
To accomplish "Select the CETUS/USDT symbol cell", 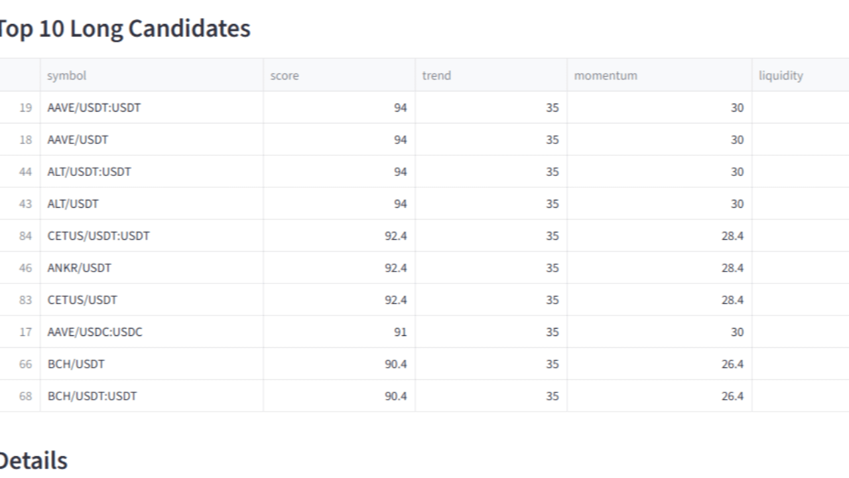I will pyautogui.click(x=151, y=299).
